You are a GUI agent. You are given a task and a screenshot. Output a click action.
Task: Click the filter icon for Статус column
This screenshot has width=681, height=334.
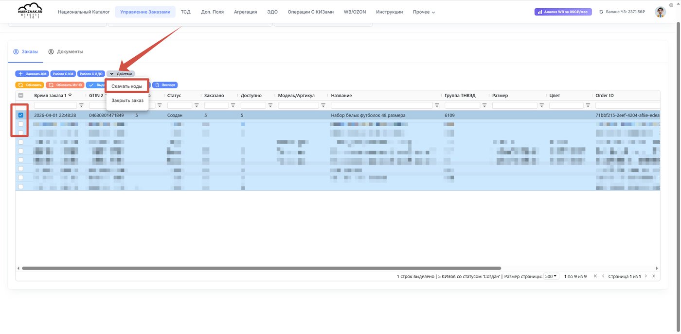197,105
